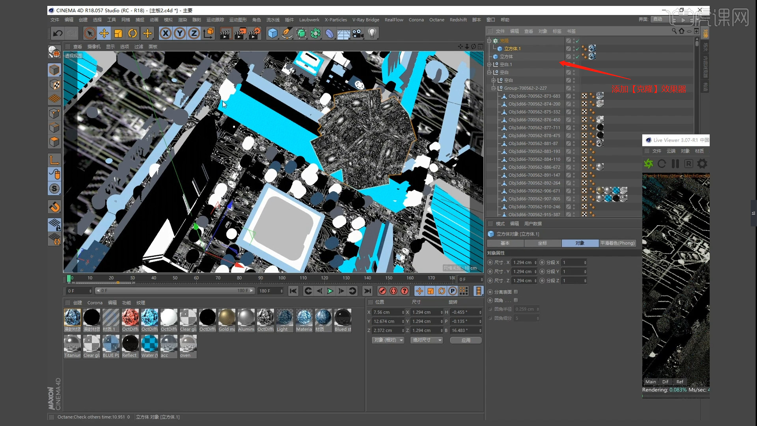Viewport: 757px width, 426px height.
Task: Select the Gold material swatch
Action: [x=227, y=320]
